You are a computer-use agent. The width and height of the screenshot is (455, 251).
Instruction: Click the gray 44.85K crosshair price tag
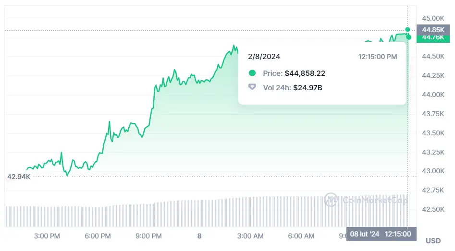432,30
